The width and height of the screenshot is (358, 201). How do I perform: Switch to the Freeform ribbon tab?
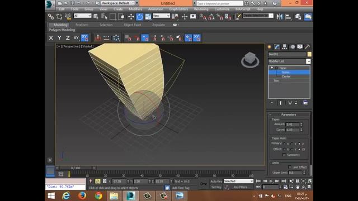pyautogui.click(x=82, y=25)
